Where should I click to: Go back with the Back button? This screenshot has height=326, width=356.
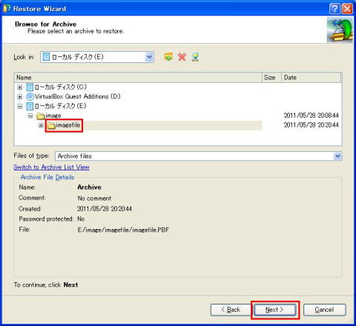coord(231,310)
